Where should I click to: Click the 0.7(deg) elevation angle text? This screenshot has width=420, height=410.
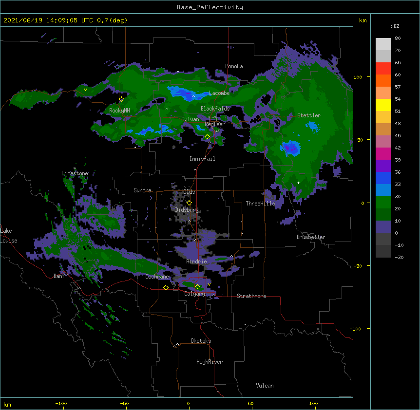[112, 20]
